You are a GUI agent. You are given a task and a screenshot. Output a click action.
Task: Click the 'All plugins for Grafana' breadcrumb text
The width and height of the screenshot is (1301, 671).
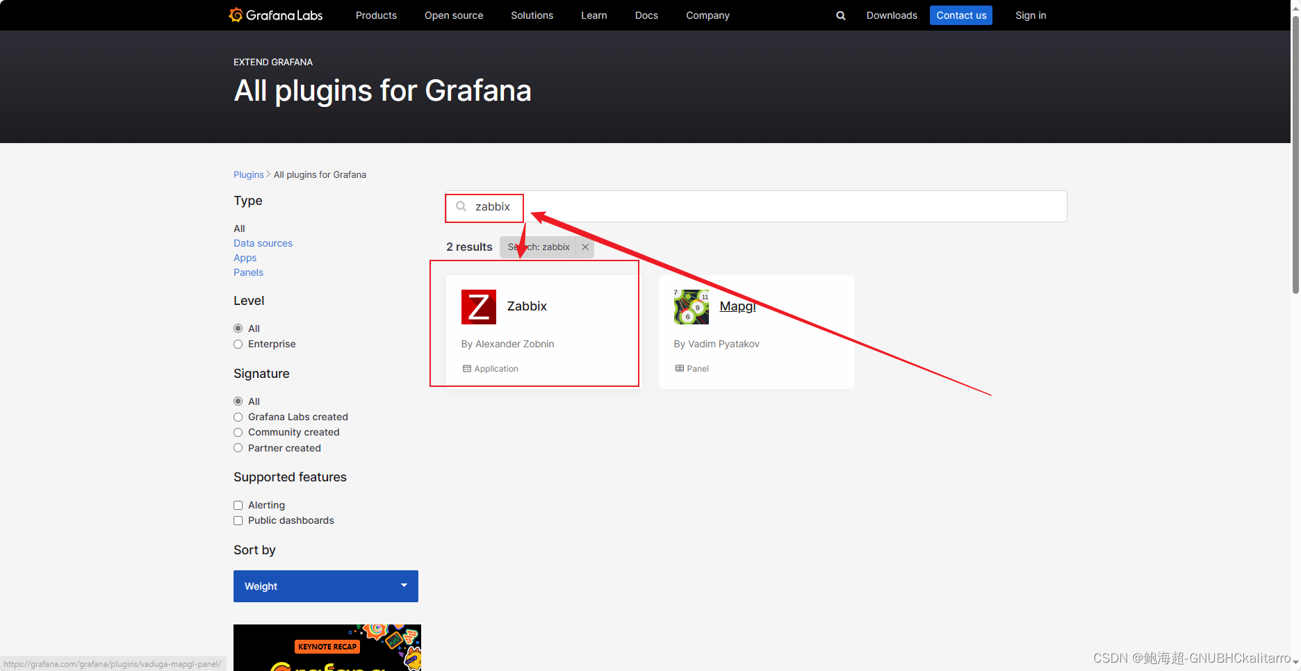(x=320, y=174)
